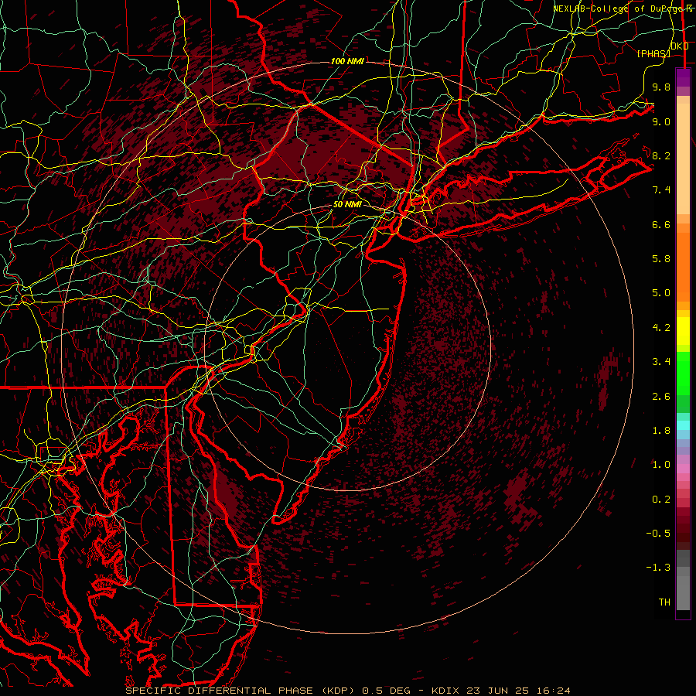Click the "100 NMI" range ring label

click(x=347, y=61)
